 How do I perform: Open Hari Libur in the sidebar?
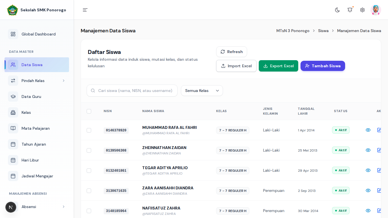(x=37, y=160)
